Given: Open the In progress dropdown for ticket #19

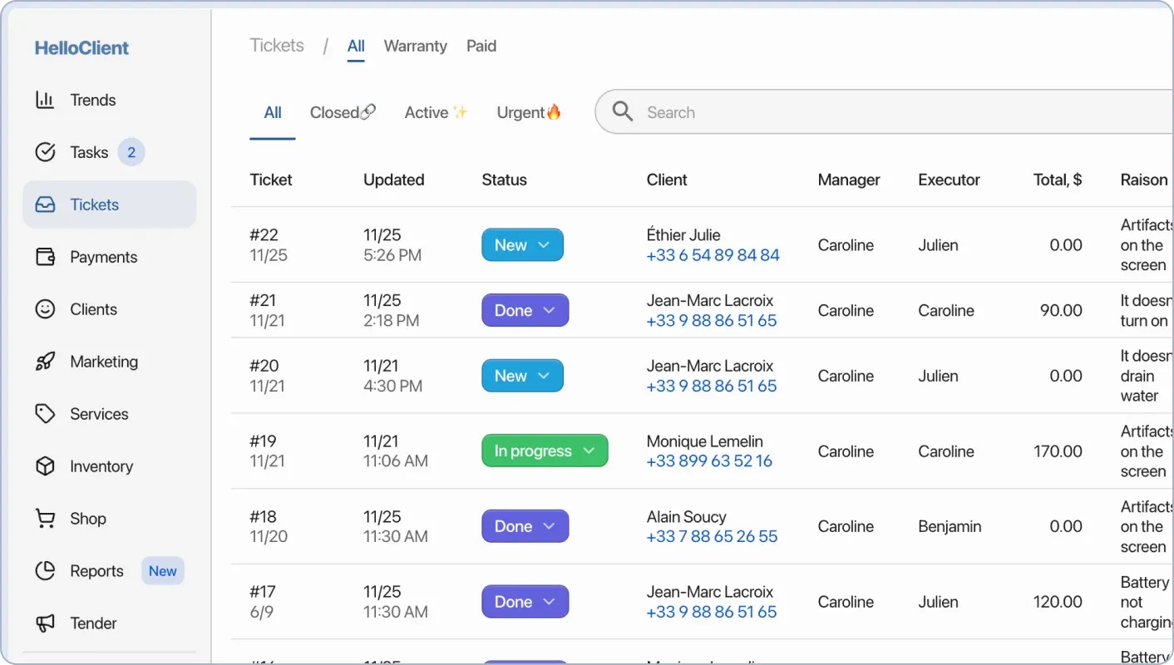Looking at the screenshot, I should click(x=544, y=450).
